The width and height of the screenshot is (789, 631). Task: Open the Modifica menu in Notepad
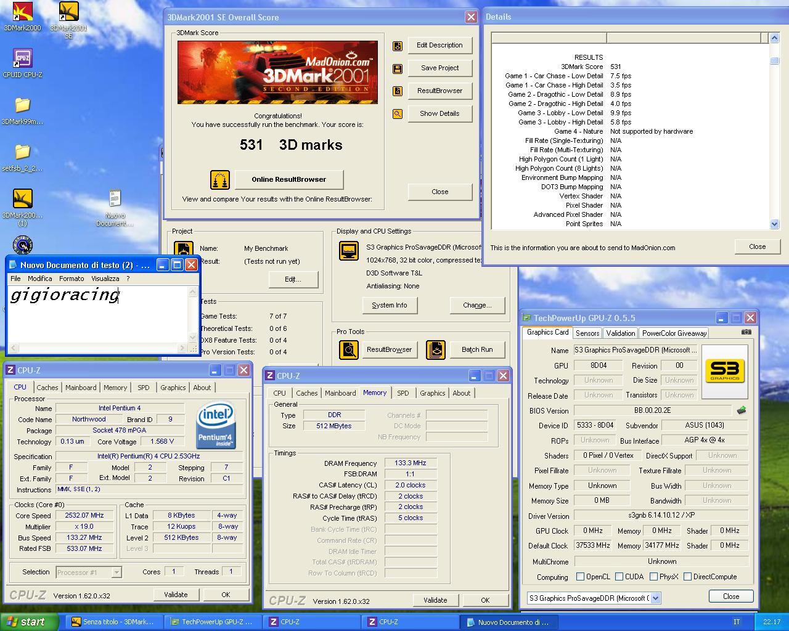(x=39, y=279)
